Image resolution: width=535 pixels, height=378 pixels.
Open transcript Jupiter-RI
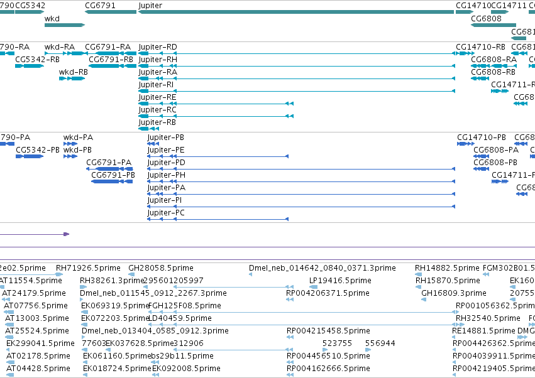297,91
